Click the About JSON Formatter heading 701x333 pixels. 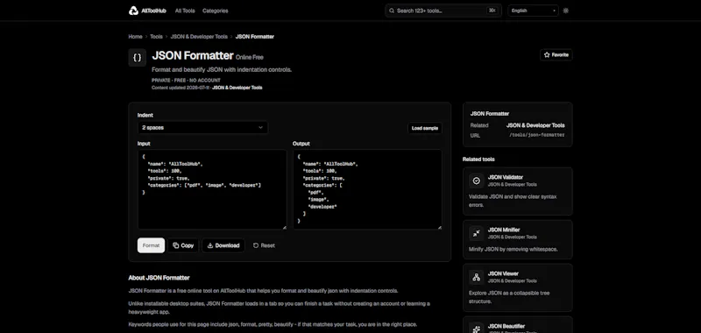click(x=159, y=278)
